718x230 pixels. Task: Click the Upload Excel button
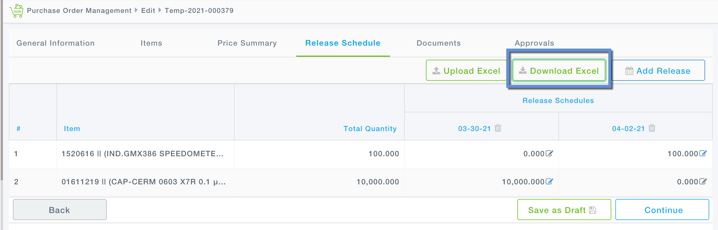click(466, 71)
